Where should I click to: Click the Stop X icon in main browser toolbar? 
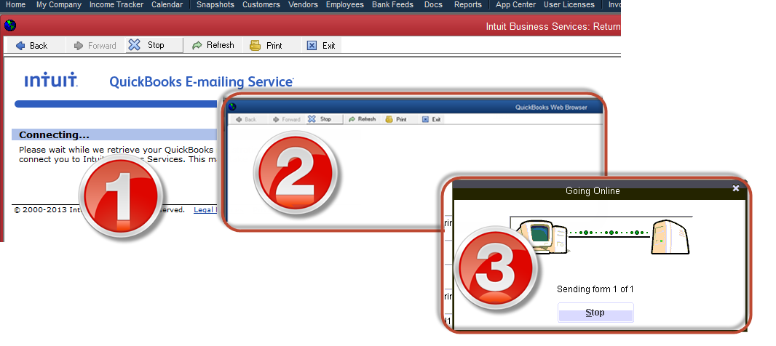134,45
